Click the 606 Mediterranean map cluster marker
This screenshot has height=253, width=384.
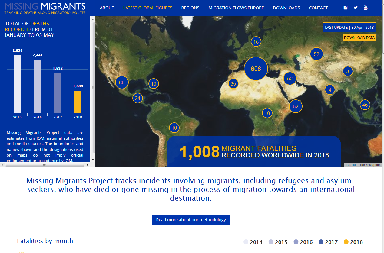click(x=256, y=69)
